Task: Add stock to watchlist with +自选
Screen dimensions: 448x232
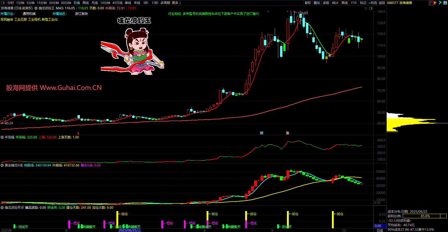Action: [373, 3]
